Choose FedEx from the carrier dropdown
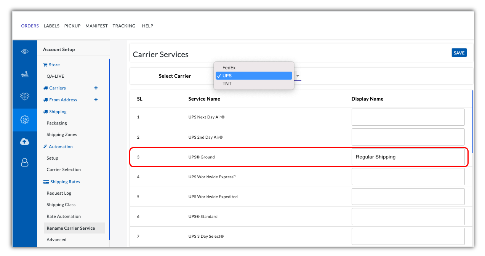 pos(254,68)
